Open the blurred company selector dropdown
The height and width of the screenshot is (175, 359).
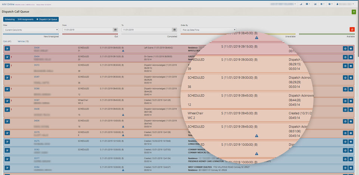283,4
